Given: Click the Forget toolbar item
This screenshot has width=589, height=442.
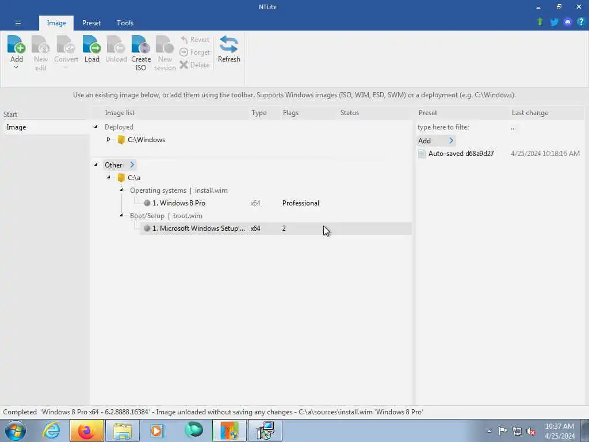Looking at the screenshot, I should point(194,52).
